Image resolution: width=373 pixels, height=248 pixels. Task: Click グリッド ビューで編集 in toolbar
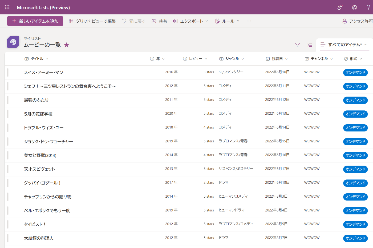(x=92, y=21)
